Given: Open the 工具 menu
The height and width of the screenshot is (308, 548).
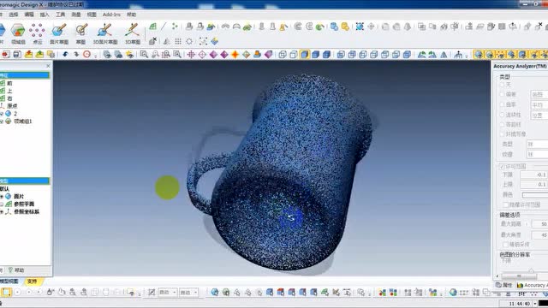Looking at the screenshot, I should point(61,15).
